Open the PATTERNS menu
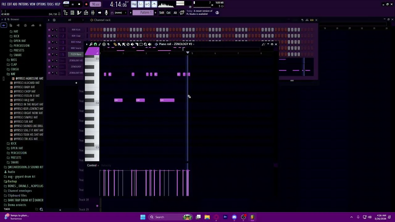395x222 pixels. coord(23,4)
